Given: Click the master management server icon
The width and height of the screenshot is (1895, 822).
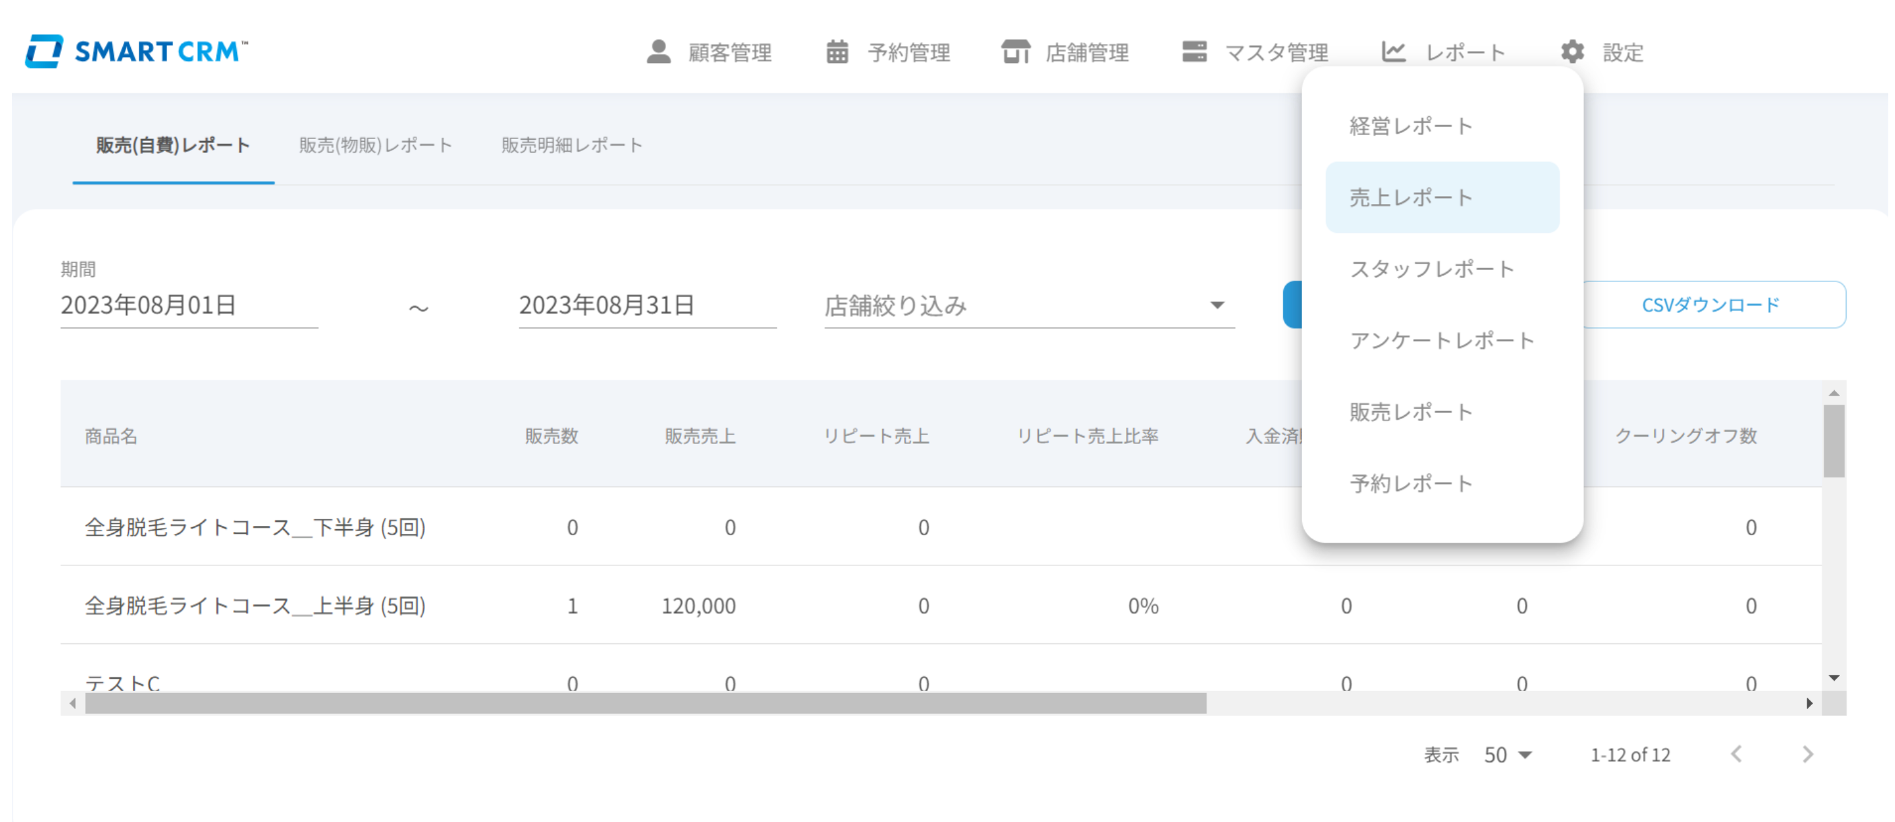Looking at the screenshot, I should pyautogui.click(x=1194, y=52).
